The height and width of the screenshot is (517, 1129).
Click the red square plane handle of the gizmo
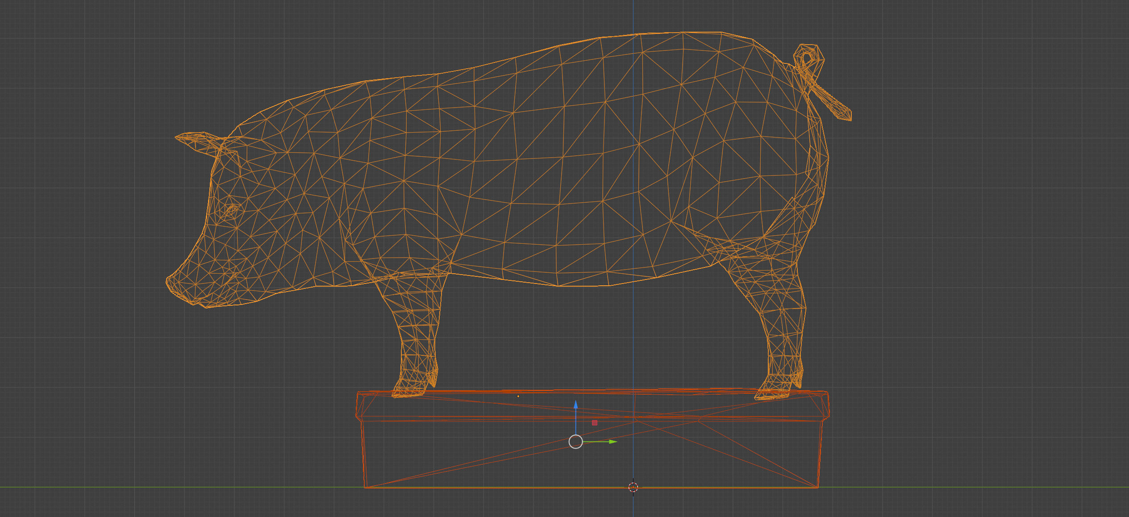tap(595, 423)
